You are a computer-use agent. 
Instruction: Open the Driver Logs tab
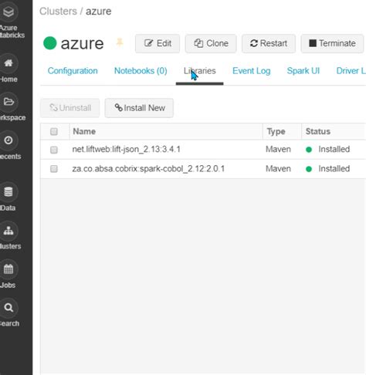coord(351,71)
